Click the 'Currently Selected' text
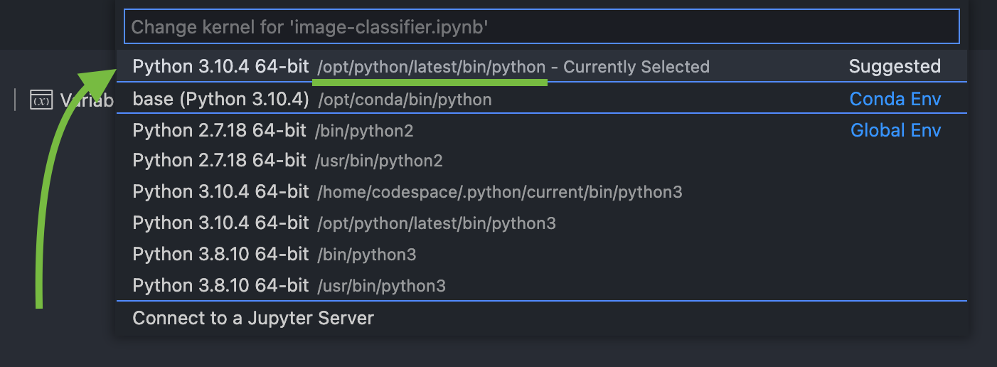Viewport: 997px width, 367px height. click(x=636, y=68)
